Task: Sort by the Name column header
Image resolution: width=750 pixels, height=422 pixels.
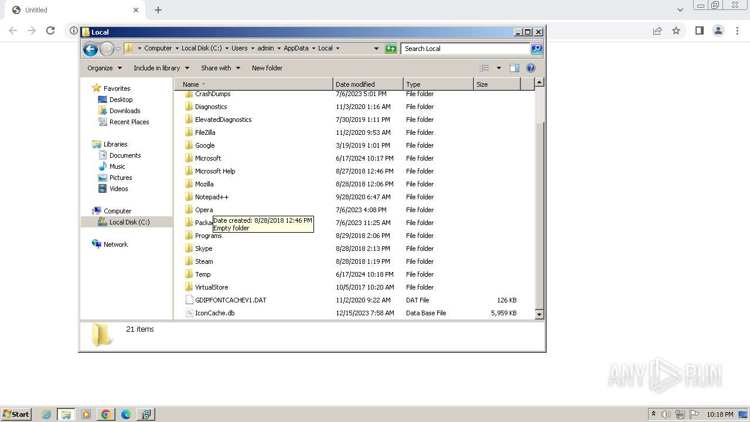Action: [253, 84]
